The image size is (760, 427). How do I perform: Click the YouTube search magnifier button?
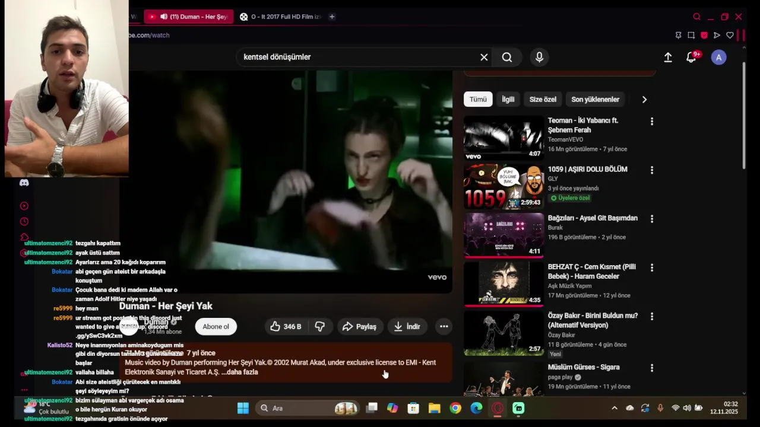pos(506,57)
